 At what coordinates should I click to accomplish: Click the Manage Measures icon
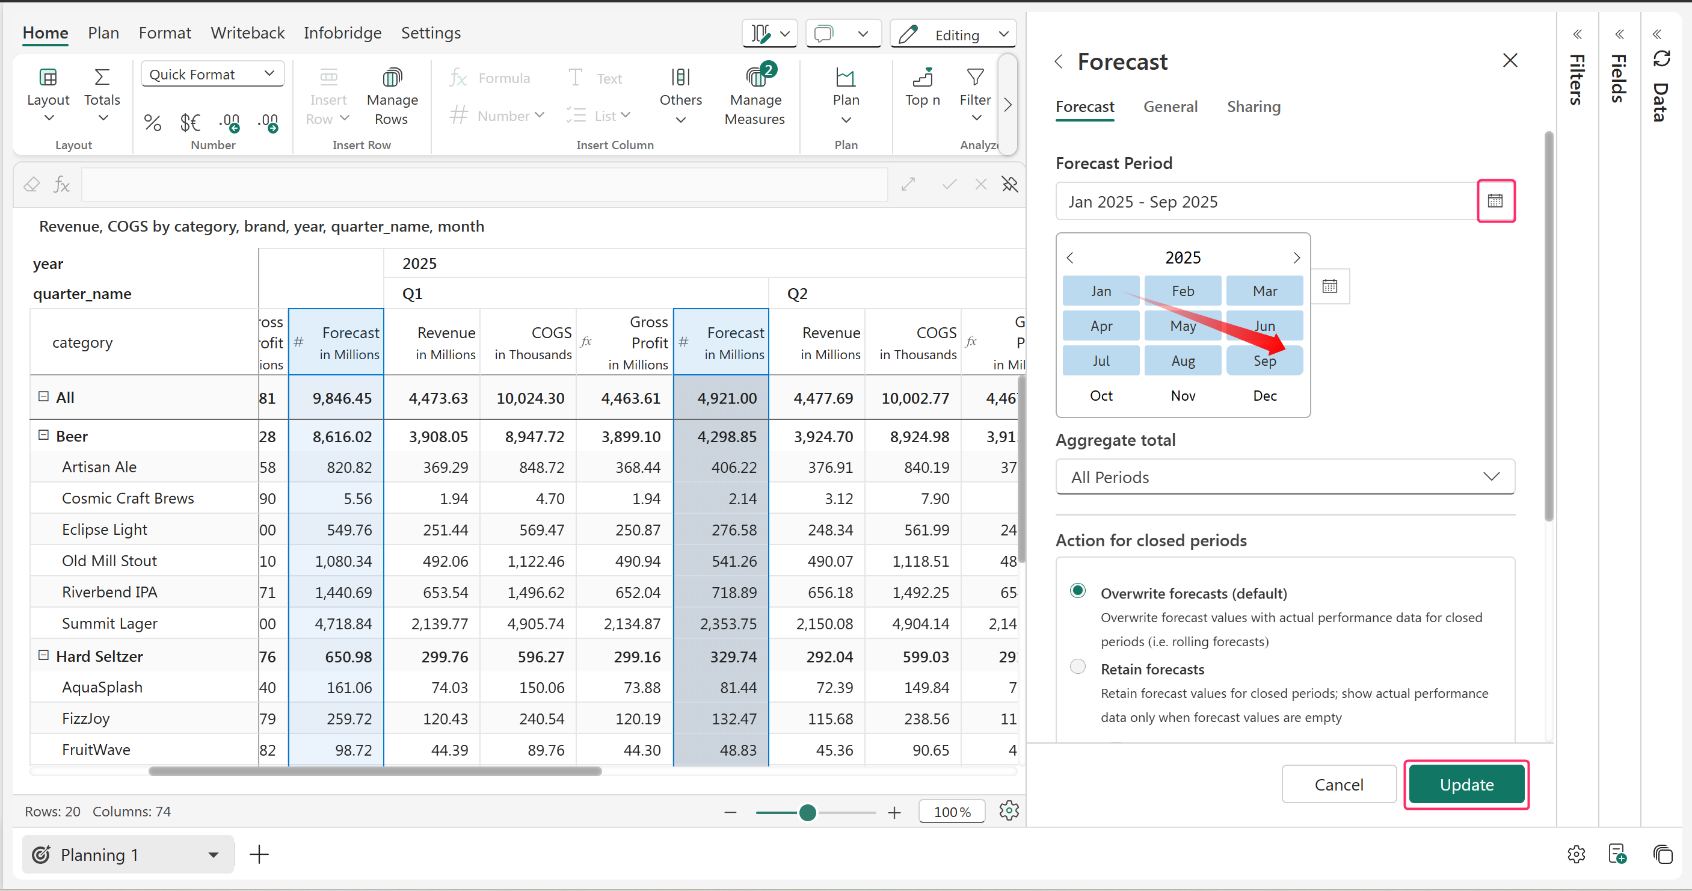click(755, 78)
